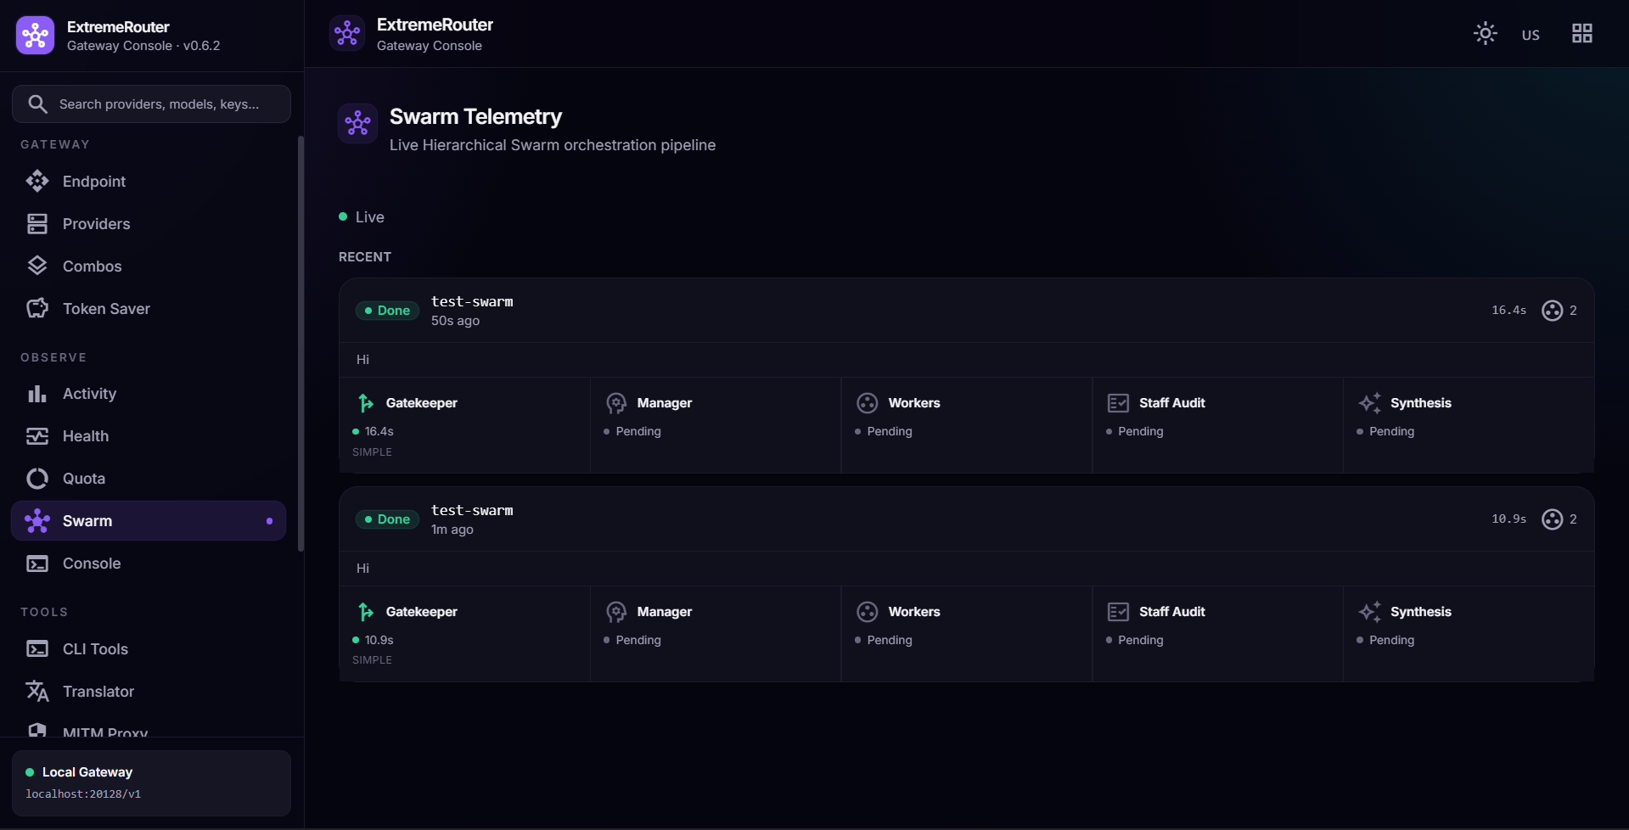This screenshot has width=1629, height=830.
Task: Click the Quota ring icon
Action: 37,479
